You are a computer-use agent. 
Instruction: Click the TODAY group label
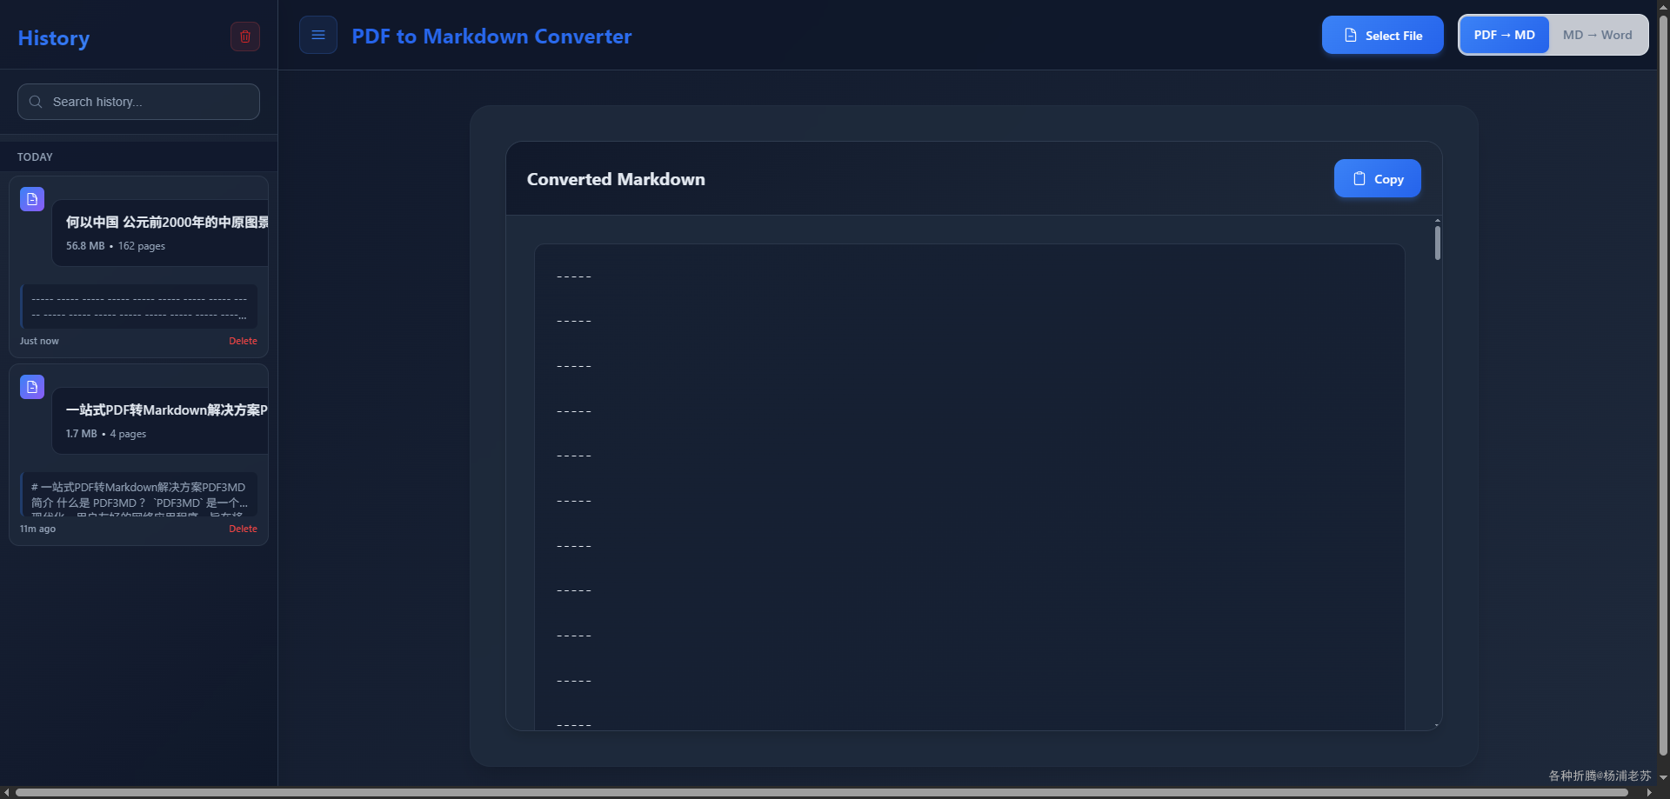[x=35, y=157]
